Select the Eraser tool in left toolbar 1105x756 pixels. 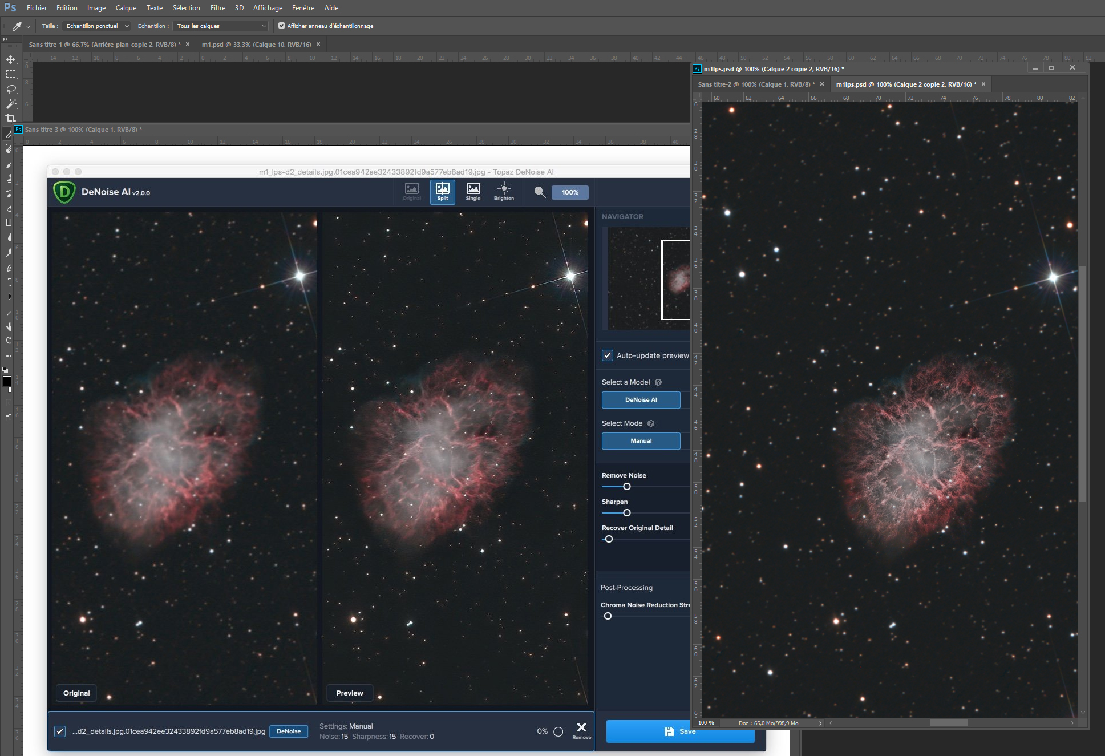click(x=9, y=208)
